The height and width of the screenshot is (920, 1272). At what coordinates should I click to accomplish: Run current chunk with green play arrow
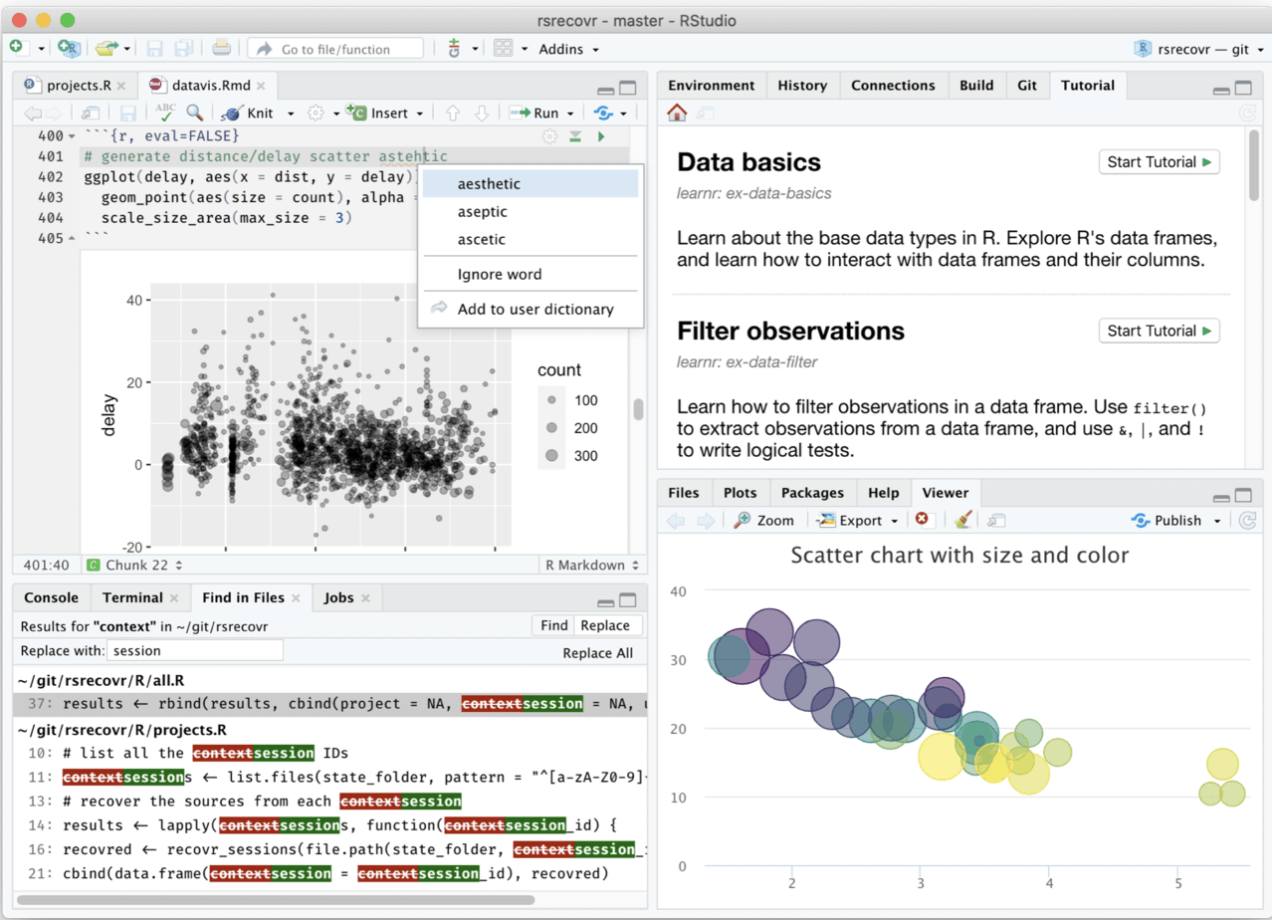pyautogui.click(x=601, y=136)
